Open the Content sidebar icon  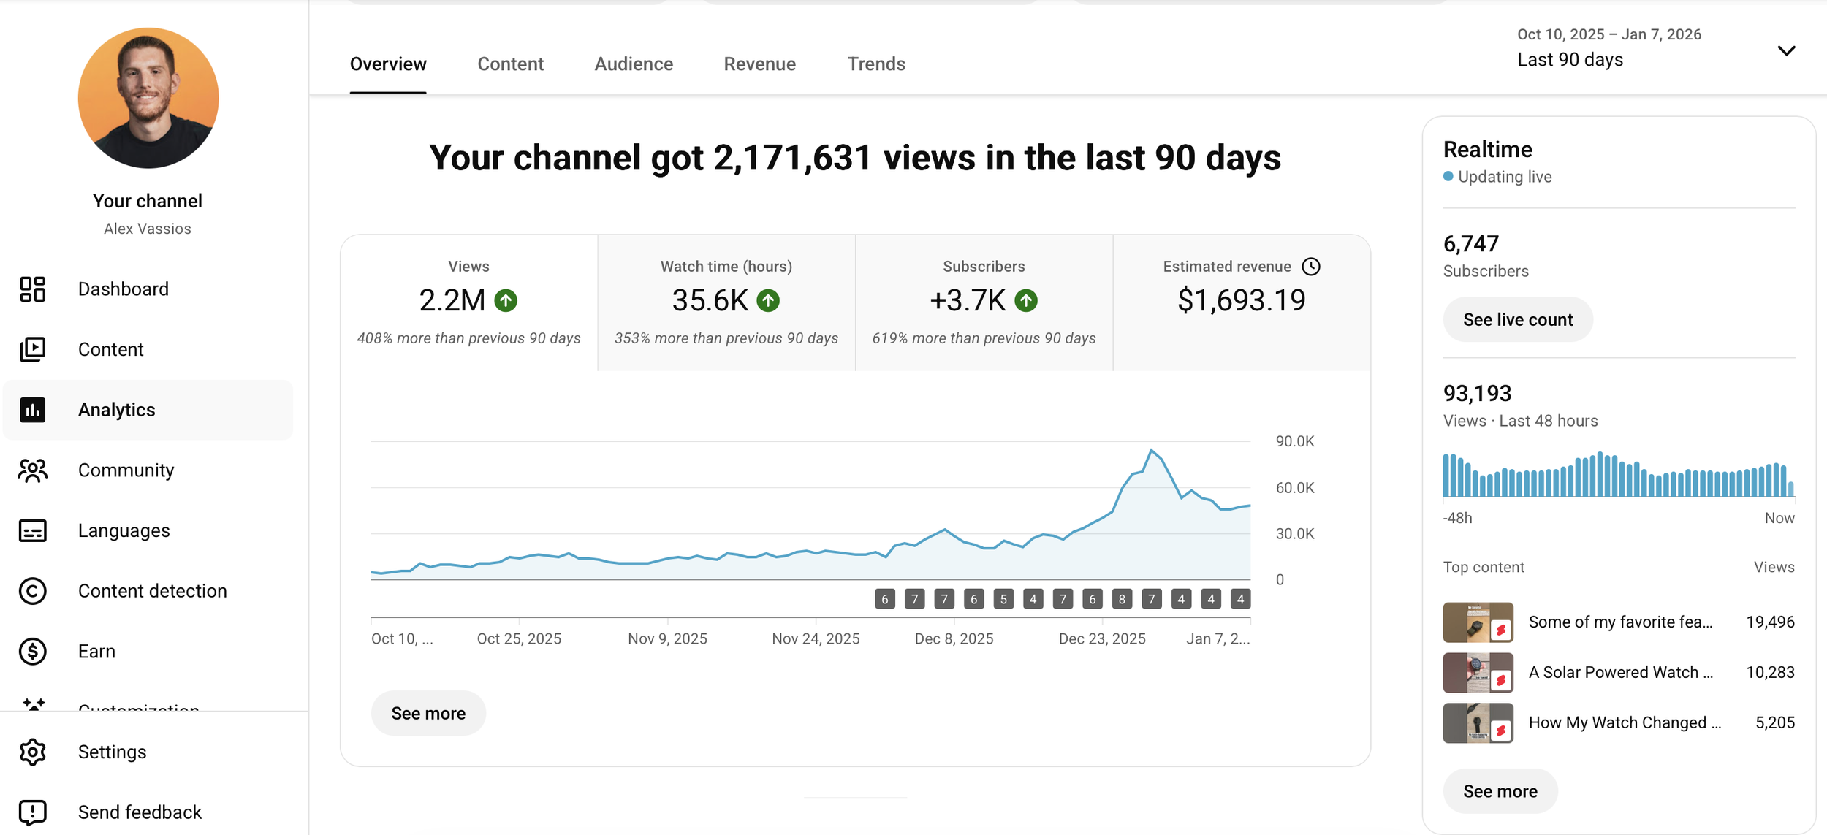pyautogui.click(x=32, y=349)
